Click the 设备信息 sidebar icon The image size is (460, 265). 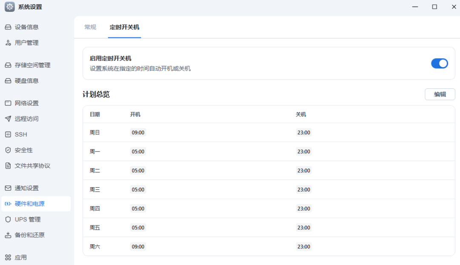[8, 27]
